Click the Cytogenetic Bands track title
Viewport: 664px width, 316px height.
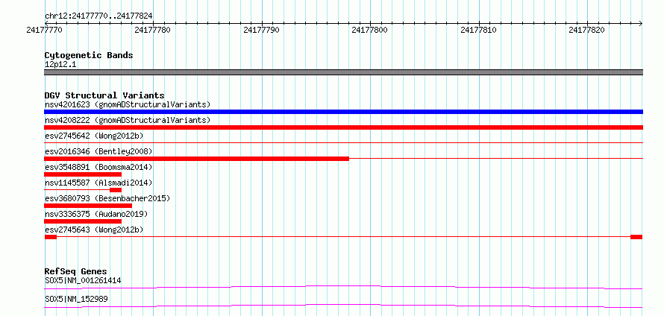pos(89,55)
